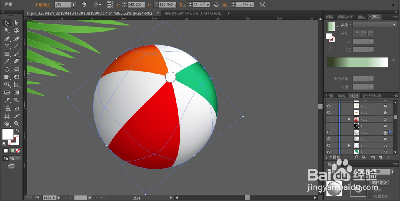Image resolution: width=400 pixels, height=201 pixels.
Task: Activate the Scale tool
Action: (16, 69)
